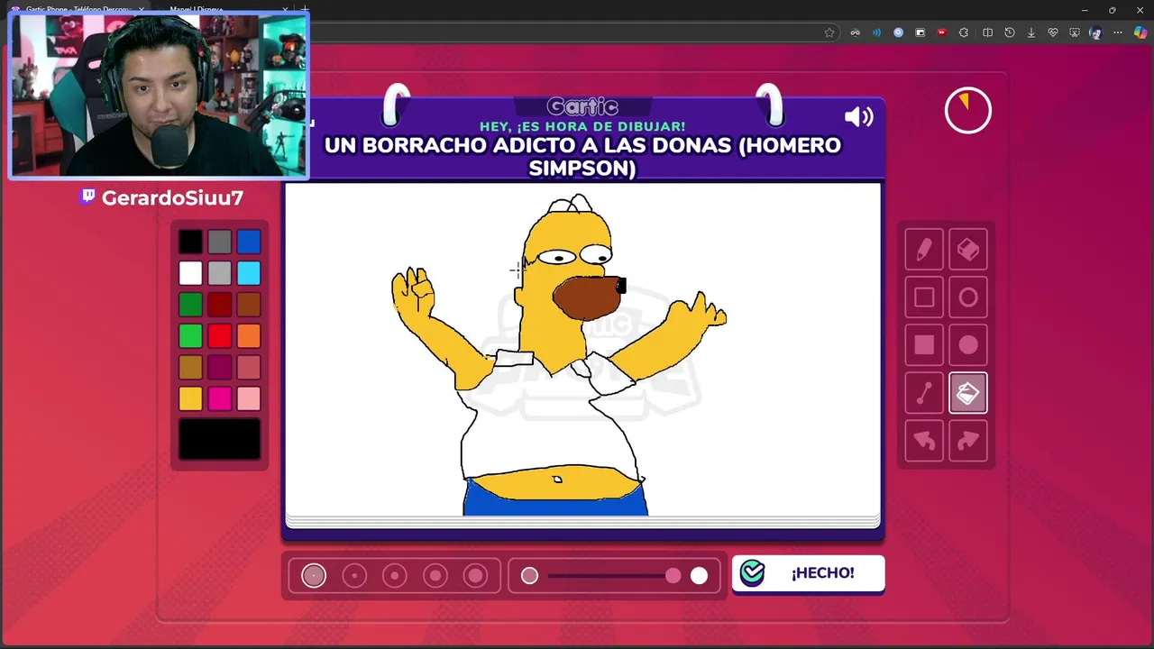The width and height of the screenshot is (1154, 649).
Task: Pick the magenta-maroon color swatch
Action: 219,367
